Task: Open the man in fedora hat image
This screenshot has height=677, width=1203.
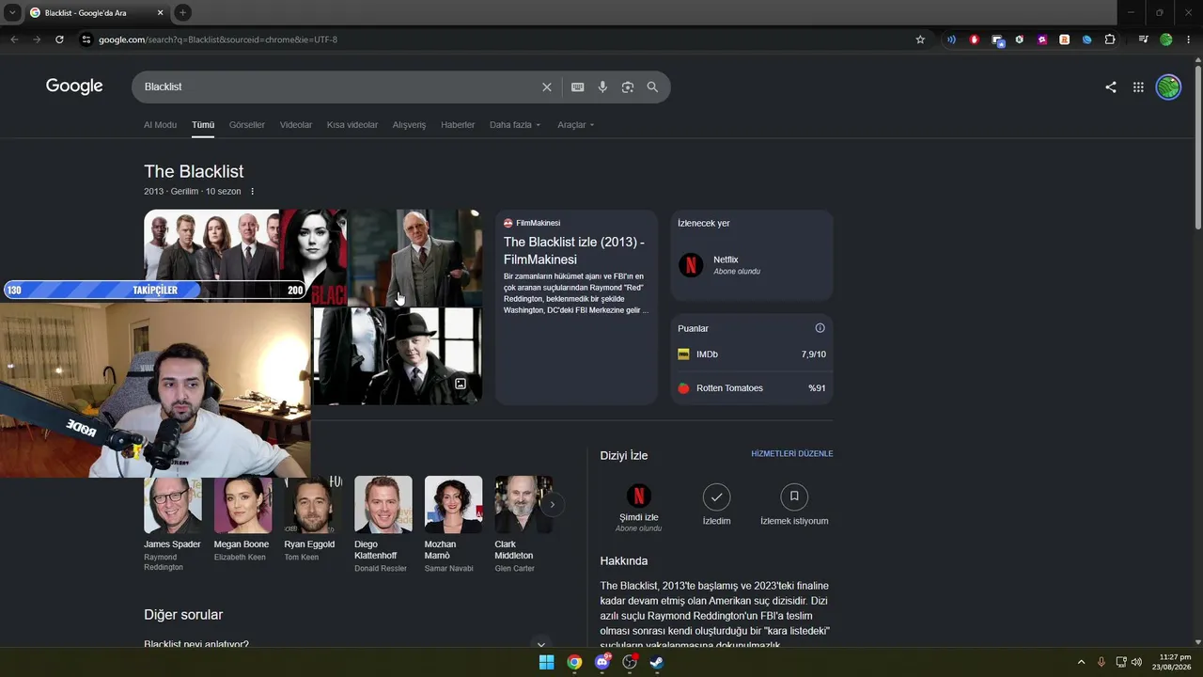Action: coord(398,356)
